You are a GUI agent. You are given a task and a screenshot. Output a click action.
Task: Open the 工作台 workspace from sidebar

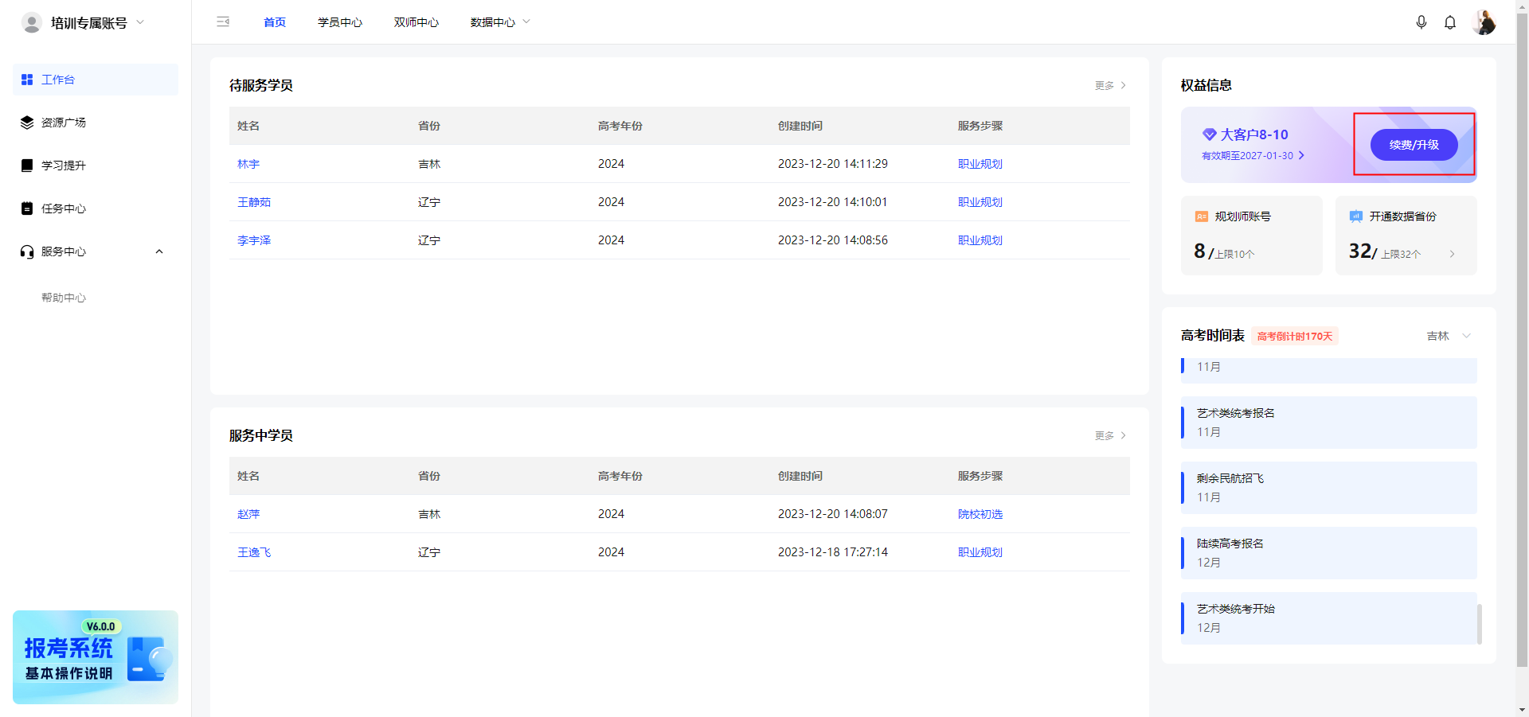click(x=58, y=79)
